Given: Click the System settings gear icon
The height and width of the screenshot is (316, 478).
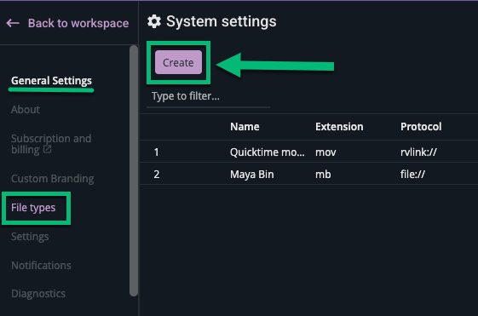Looking at the screenshot, I should (154, 21).
